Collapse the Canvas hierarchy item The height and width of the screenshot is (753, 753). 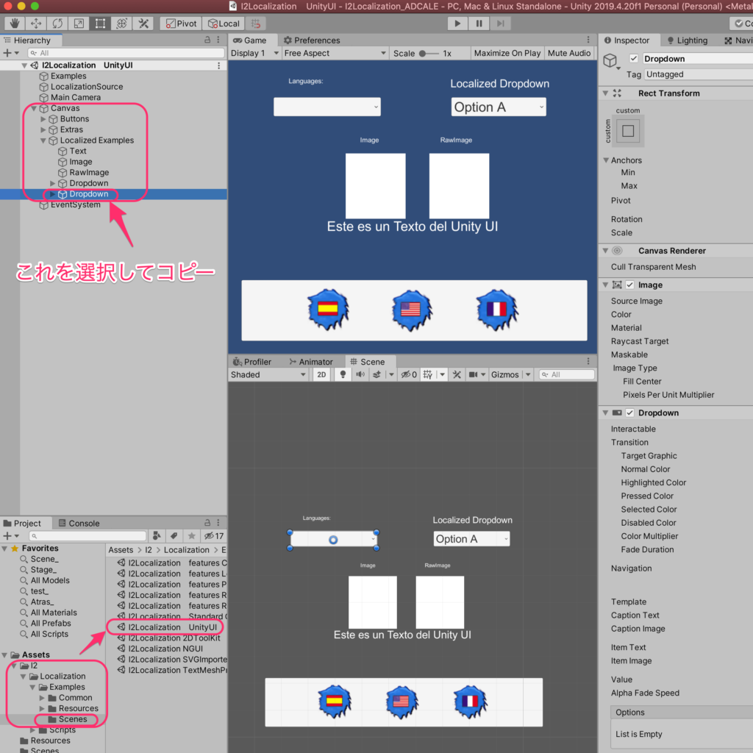[34, 108]
